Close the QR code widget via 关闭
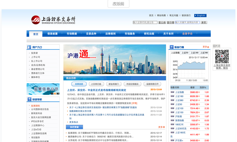The image size is (237, 142). coord(217,46)
